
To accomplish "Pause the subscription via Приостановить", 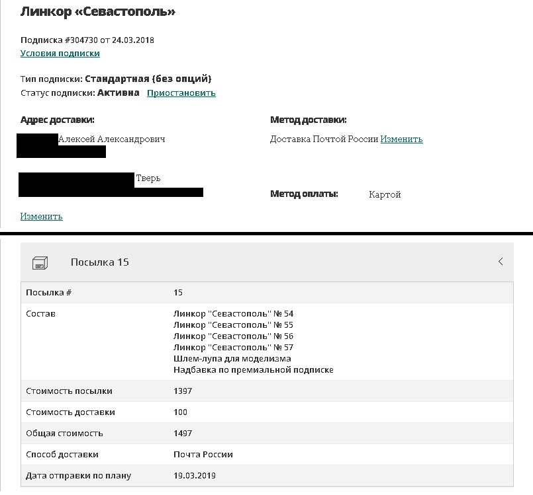I will [x=181, y=93].
